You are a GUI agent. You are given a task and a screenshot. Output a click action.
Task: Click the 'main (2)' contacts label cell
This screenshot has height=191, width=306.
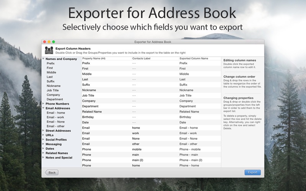(138, 160)
